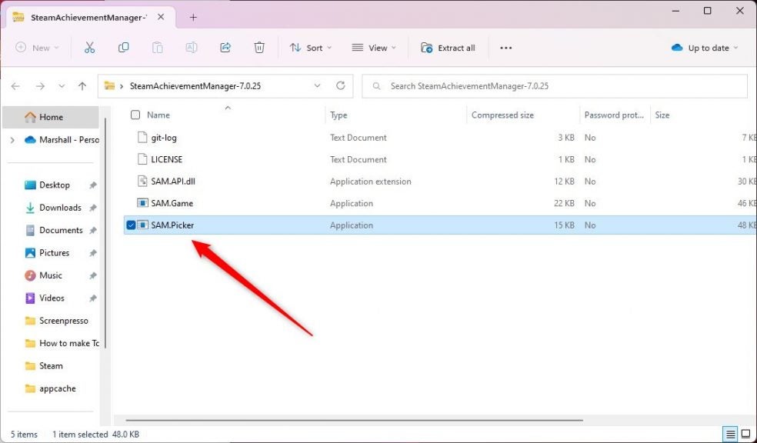Select the SteamAchievementManager tab
This screenshot has height=443, width=757.
(x=85, y=17)
